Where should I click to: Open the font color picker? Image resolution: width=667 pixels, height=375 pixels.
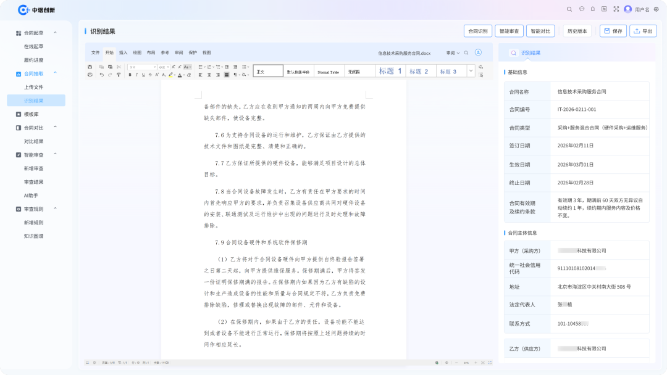184,75
